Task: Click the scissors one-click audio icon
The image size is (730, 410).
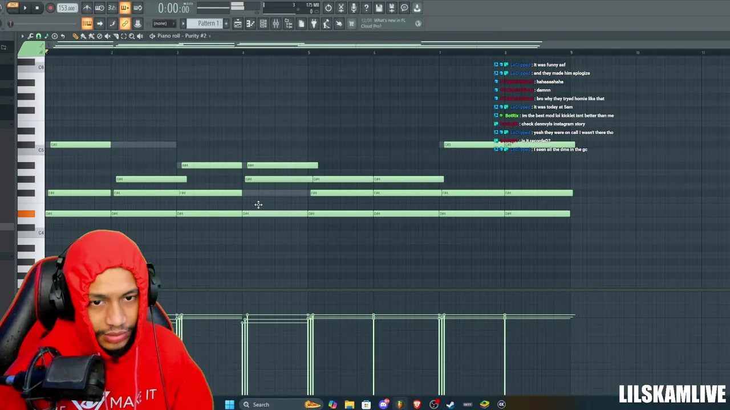Action: [341, 8]
